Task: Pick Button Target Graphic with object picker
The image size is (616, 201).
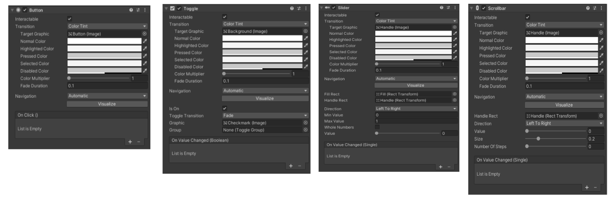Action: click(x=145, y=34)
